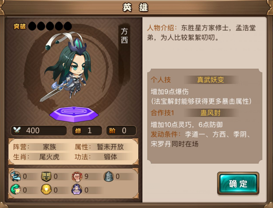
Task: Select the golden shield defense icon
Action: click(x=46, y=177)
